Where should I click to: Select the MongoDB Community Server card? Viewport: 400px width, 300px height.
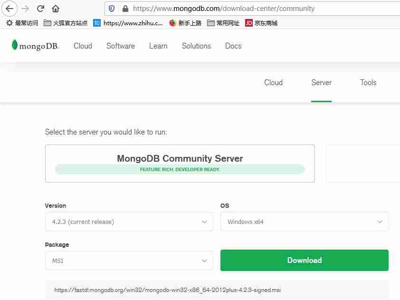pos(180,164)
